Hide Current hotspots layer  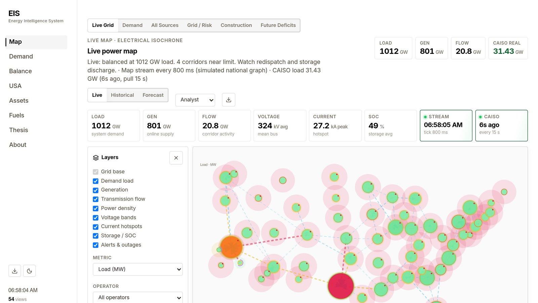pos(95,227)
